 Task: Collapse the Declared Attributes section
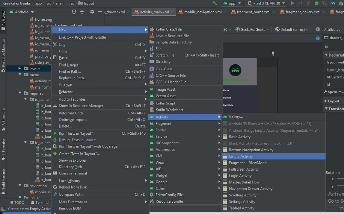tap(326, 55)
